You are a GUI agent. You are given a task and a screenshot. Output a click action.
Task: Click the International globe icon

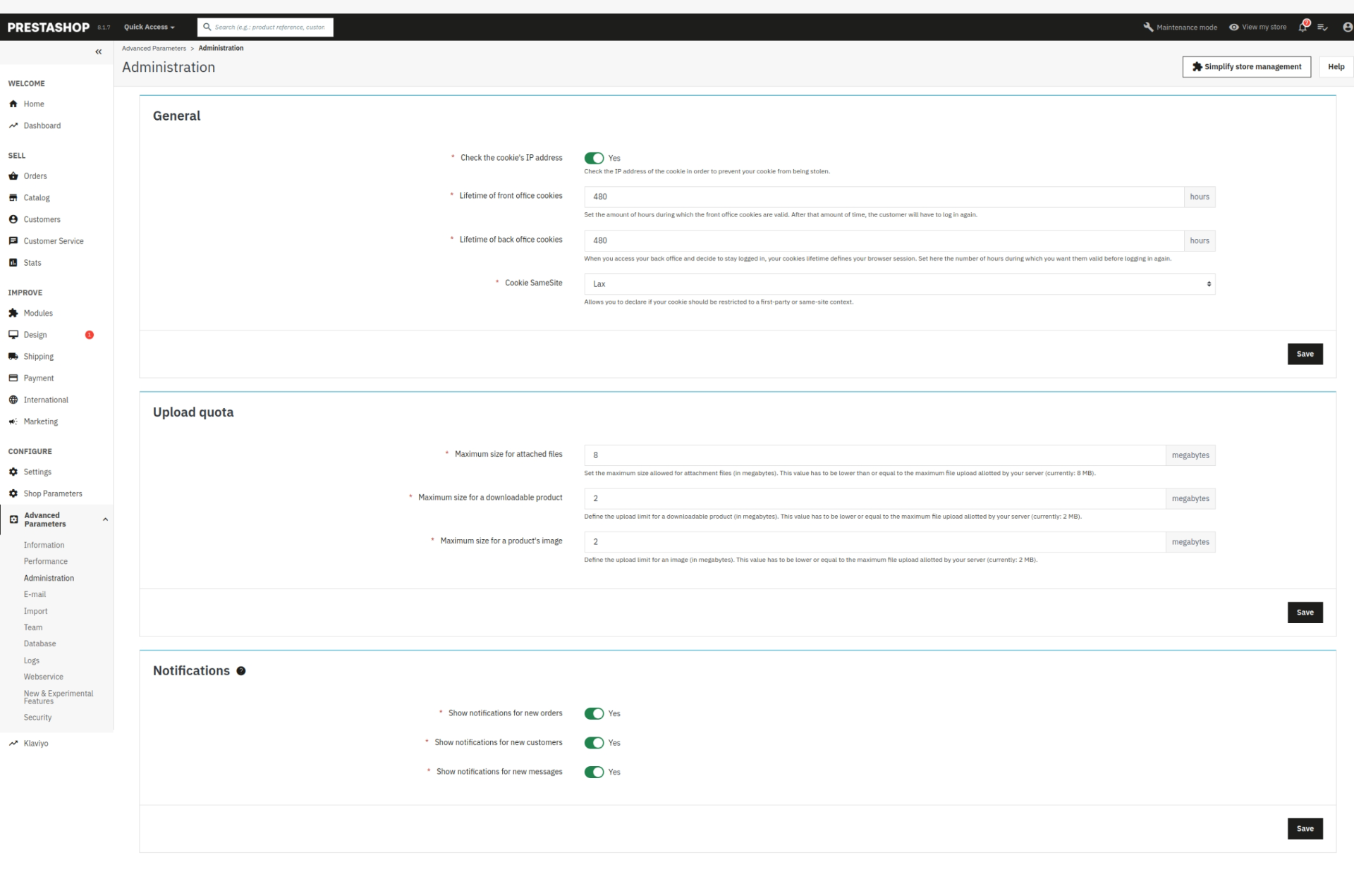pos(13,400)
